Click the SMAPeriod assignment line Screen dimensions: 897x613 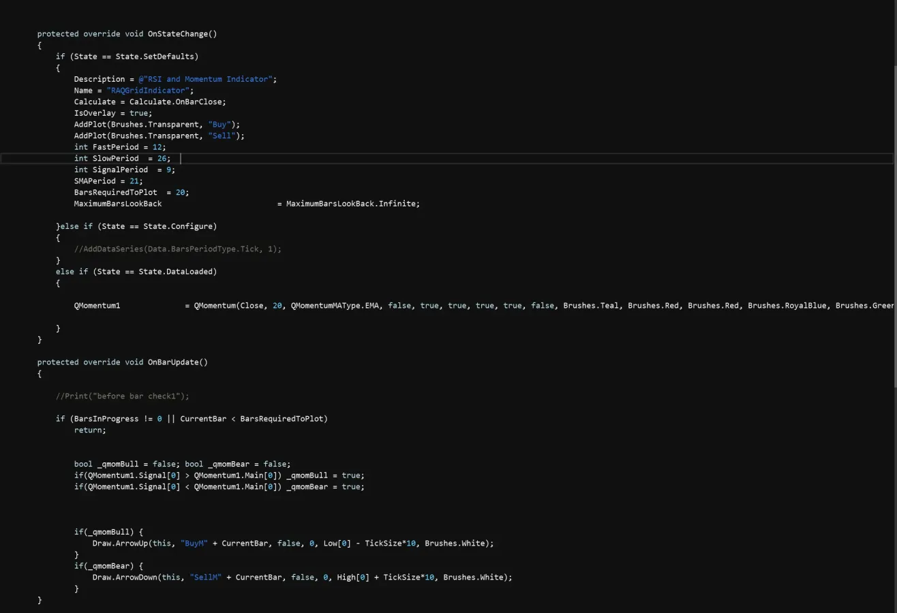tap(108, 180)
